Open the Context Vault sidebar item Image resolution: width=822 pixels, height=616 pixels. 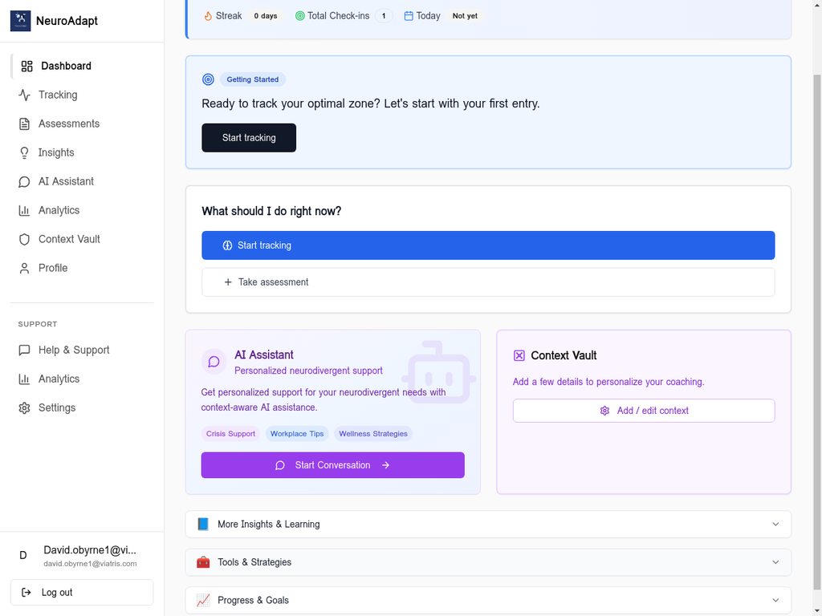[x=69, y=239]
